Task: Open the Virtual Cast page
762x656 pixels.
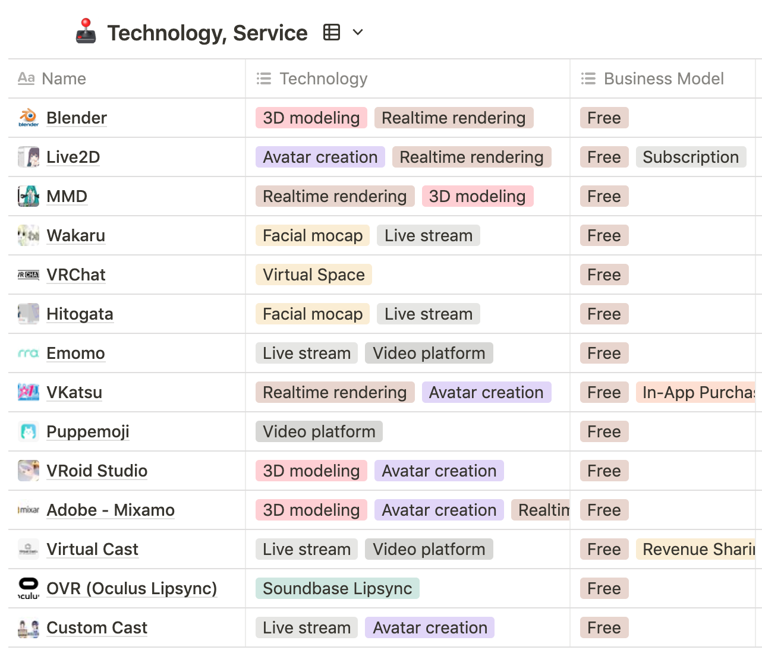Action: tap(92, 549)
